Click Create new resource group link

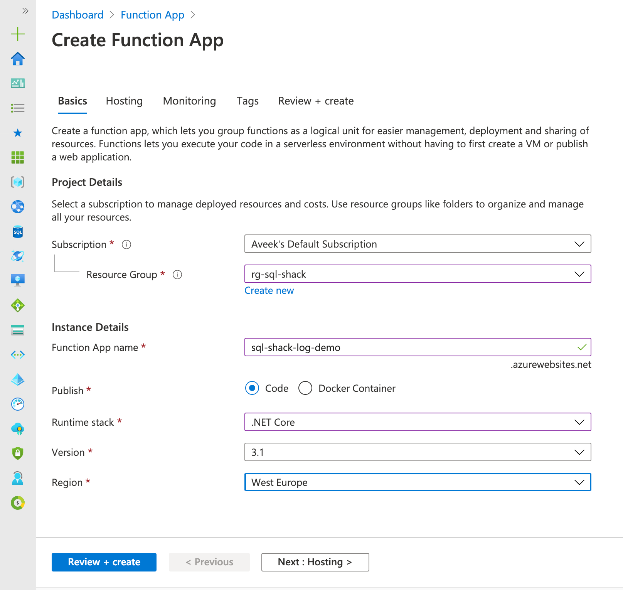coord(269,291)
